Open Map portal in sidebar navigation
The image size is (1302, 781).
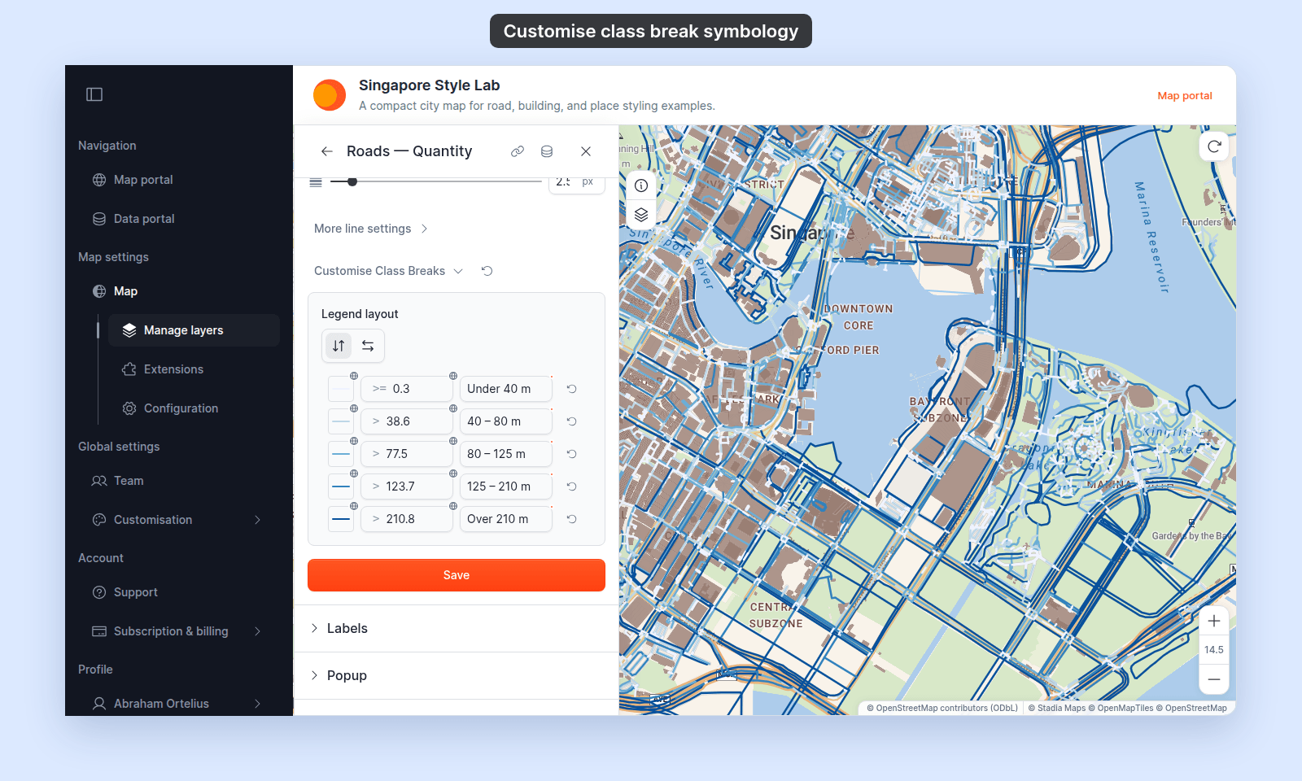coord(177,180)
